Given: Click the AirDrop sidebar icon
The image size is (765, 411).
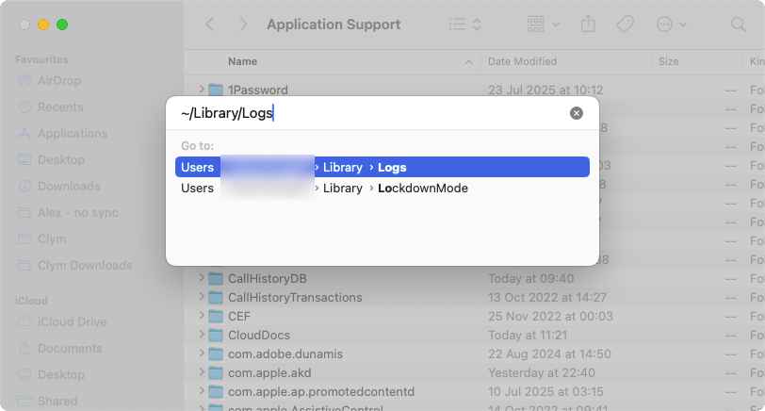Looking at the screenshot, I should point(24,80).
